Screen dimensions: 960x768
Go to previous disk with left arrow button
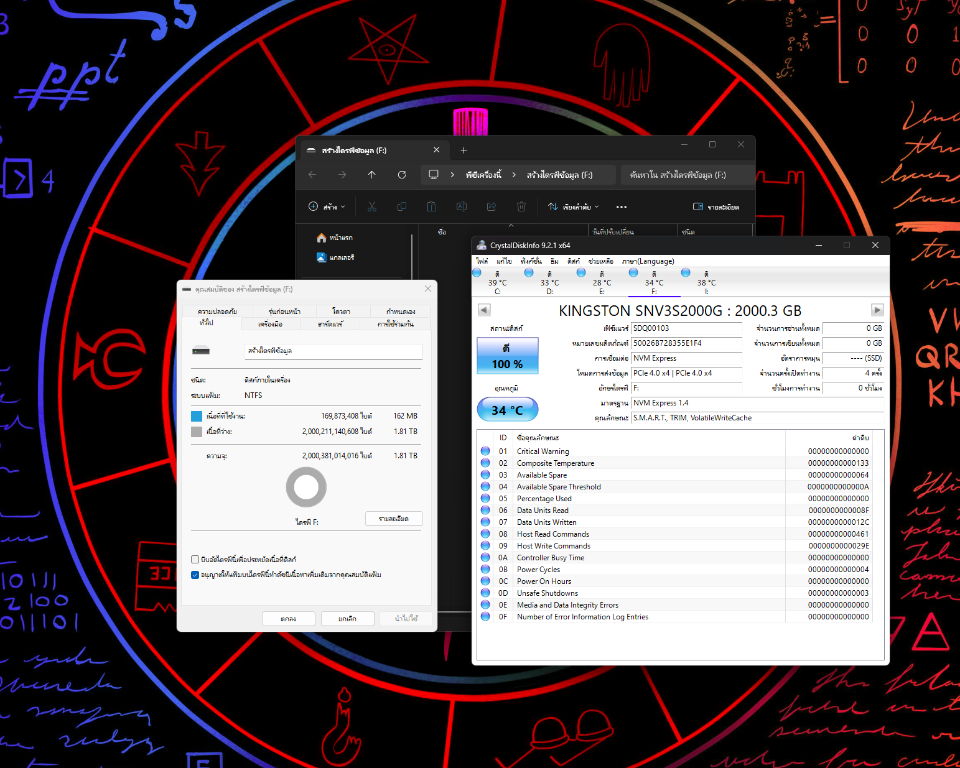click(x=484, y=310)
